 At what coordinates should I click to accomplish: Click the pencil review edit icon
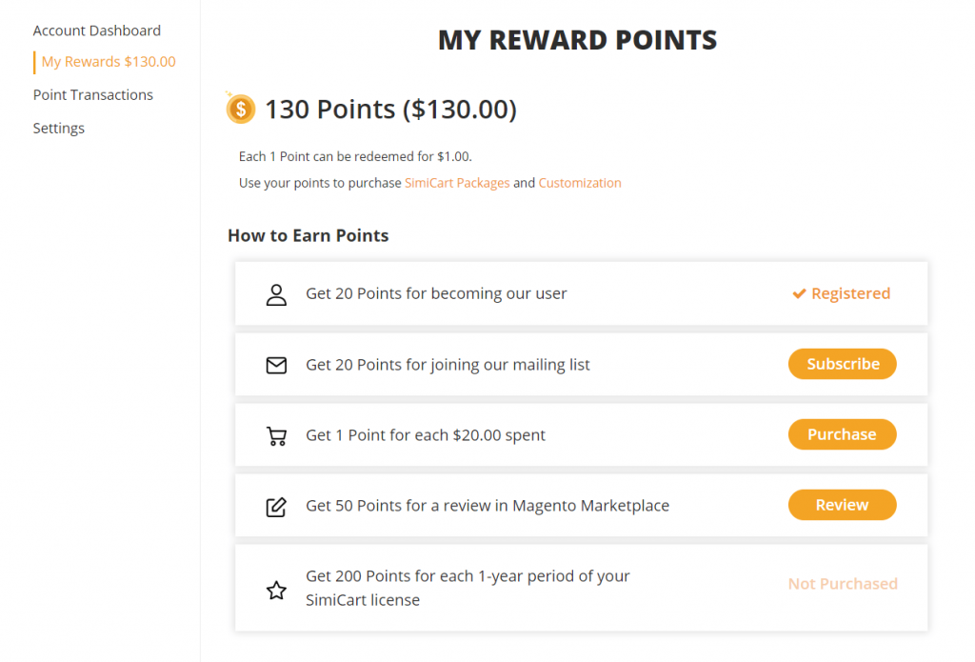(x=276, y=507)
